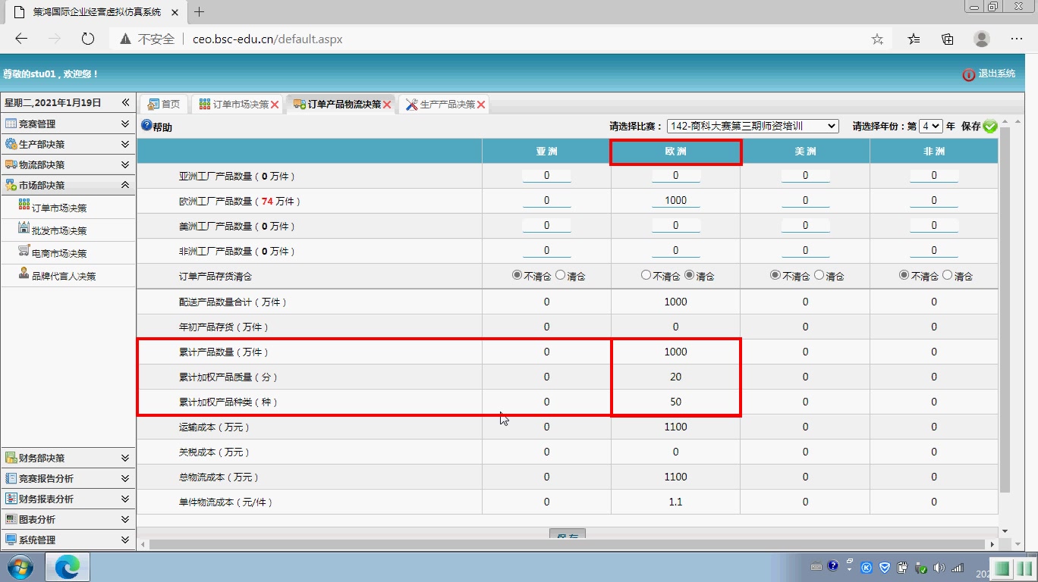
Task: Click the on-screen keyboard tray icon
Action: (x=816, y=567)
